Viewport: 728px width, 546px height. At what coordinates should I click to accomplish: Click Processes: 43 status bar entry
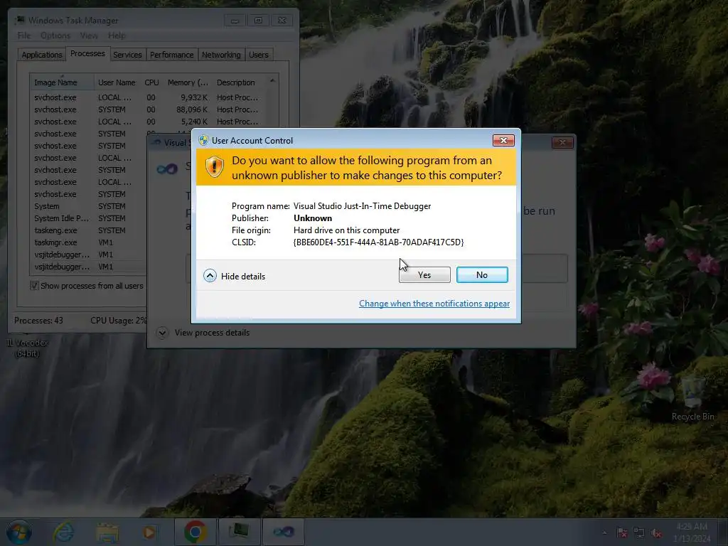(x=38, y=321)
